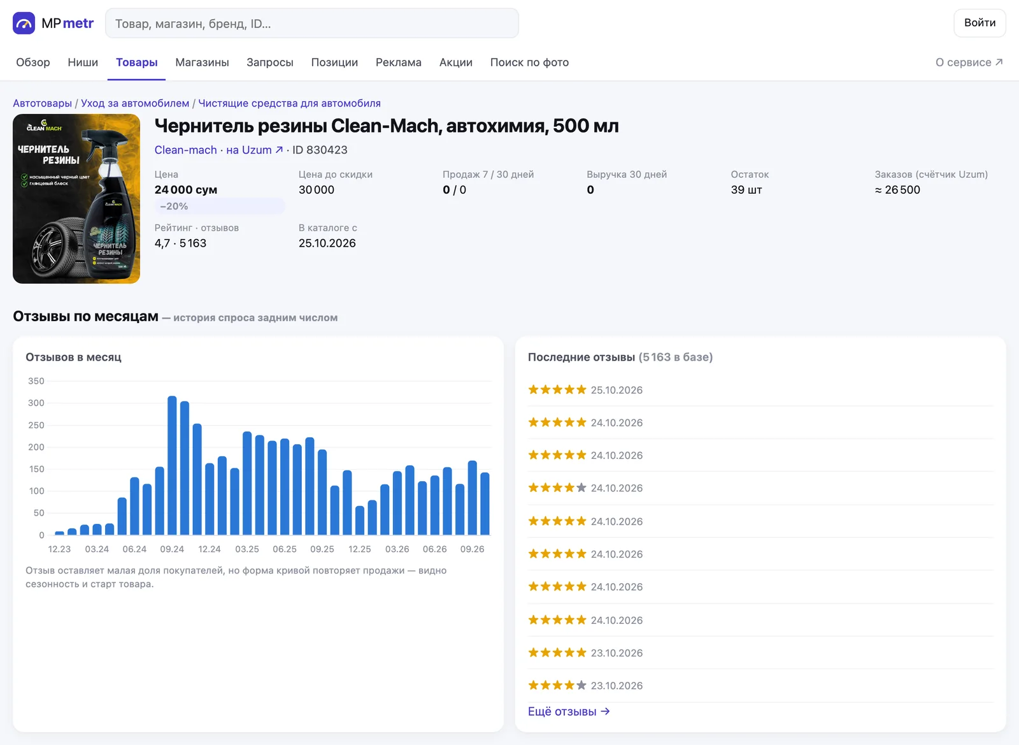This screenshot has width=1019, height=745.
Task: Open 'Уход за автомобилем' breadcrumb link
Action: pos(135,103)
